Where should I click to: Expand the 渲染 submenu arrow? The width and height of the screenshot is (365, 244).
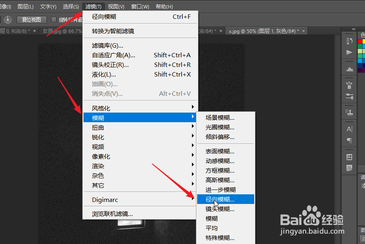(x=193, y=165)
